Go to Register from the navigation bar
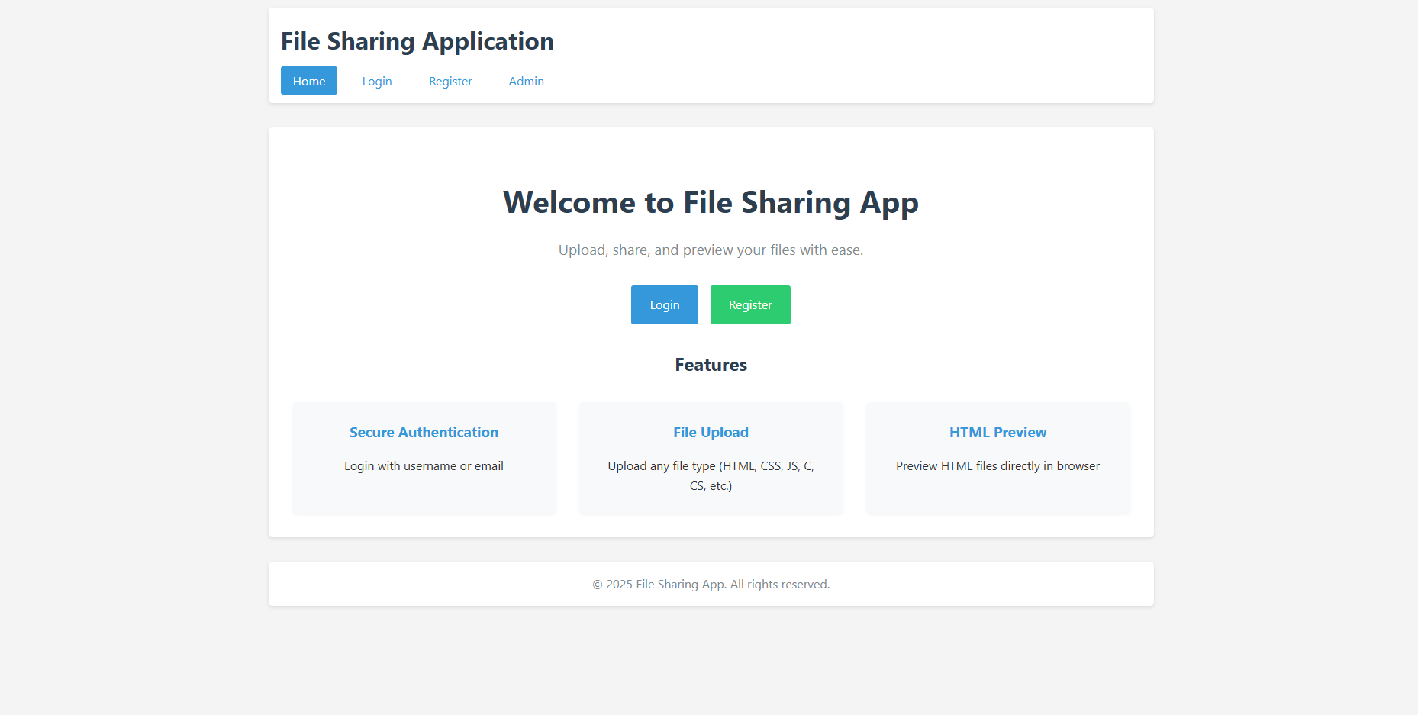This screenshot has width=1418, height=715. point(450,81)
